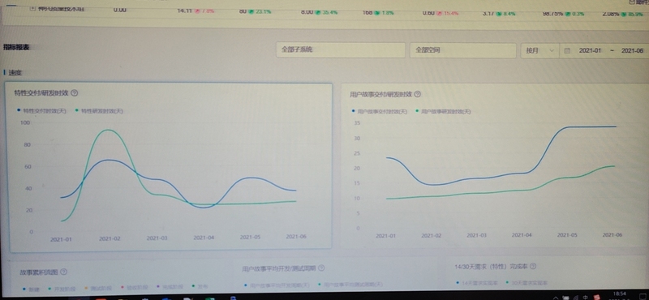Image resolution: width=649 pixels, height=300 pixels.
Task: Click help icon beside 用户故事交付/研发时效 title
Action: (417, 94)
